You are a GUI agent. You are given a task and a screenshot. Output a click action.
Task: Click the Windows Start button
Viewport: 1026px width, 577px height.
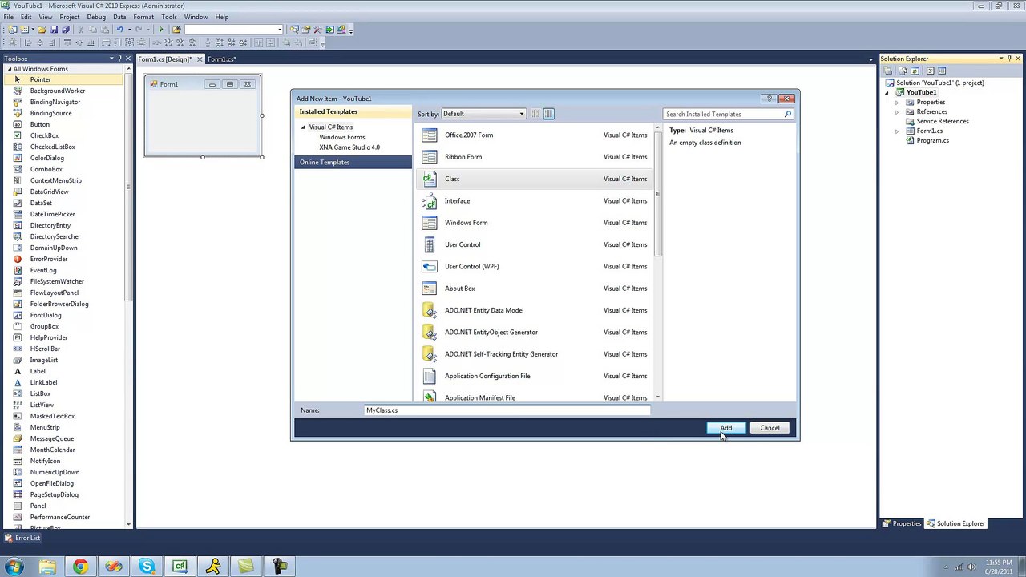pos(14,567)
